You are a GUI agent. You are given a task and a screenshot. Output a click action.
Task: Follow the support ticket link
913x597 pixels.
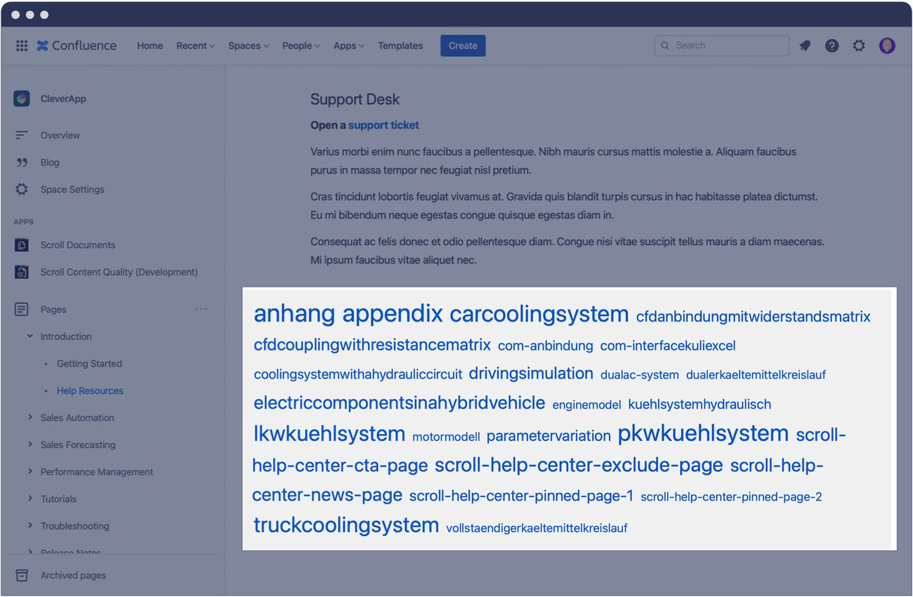click(383, 125)
